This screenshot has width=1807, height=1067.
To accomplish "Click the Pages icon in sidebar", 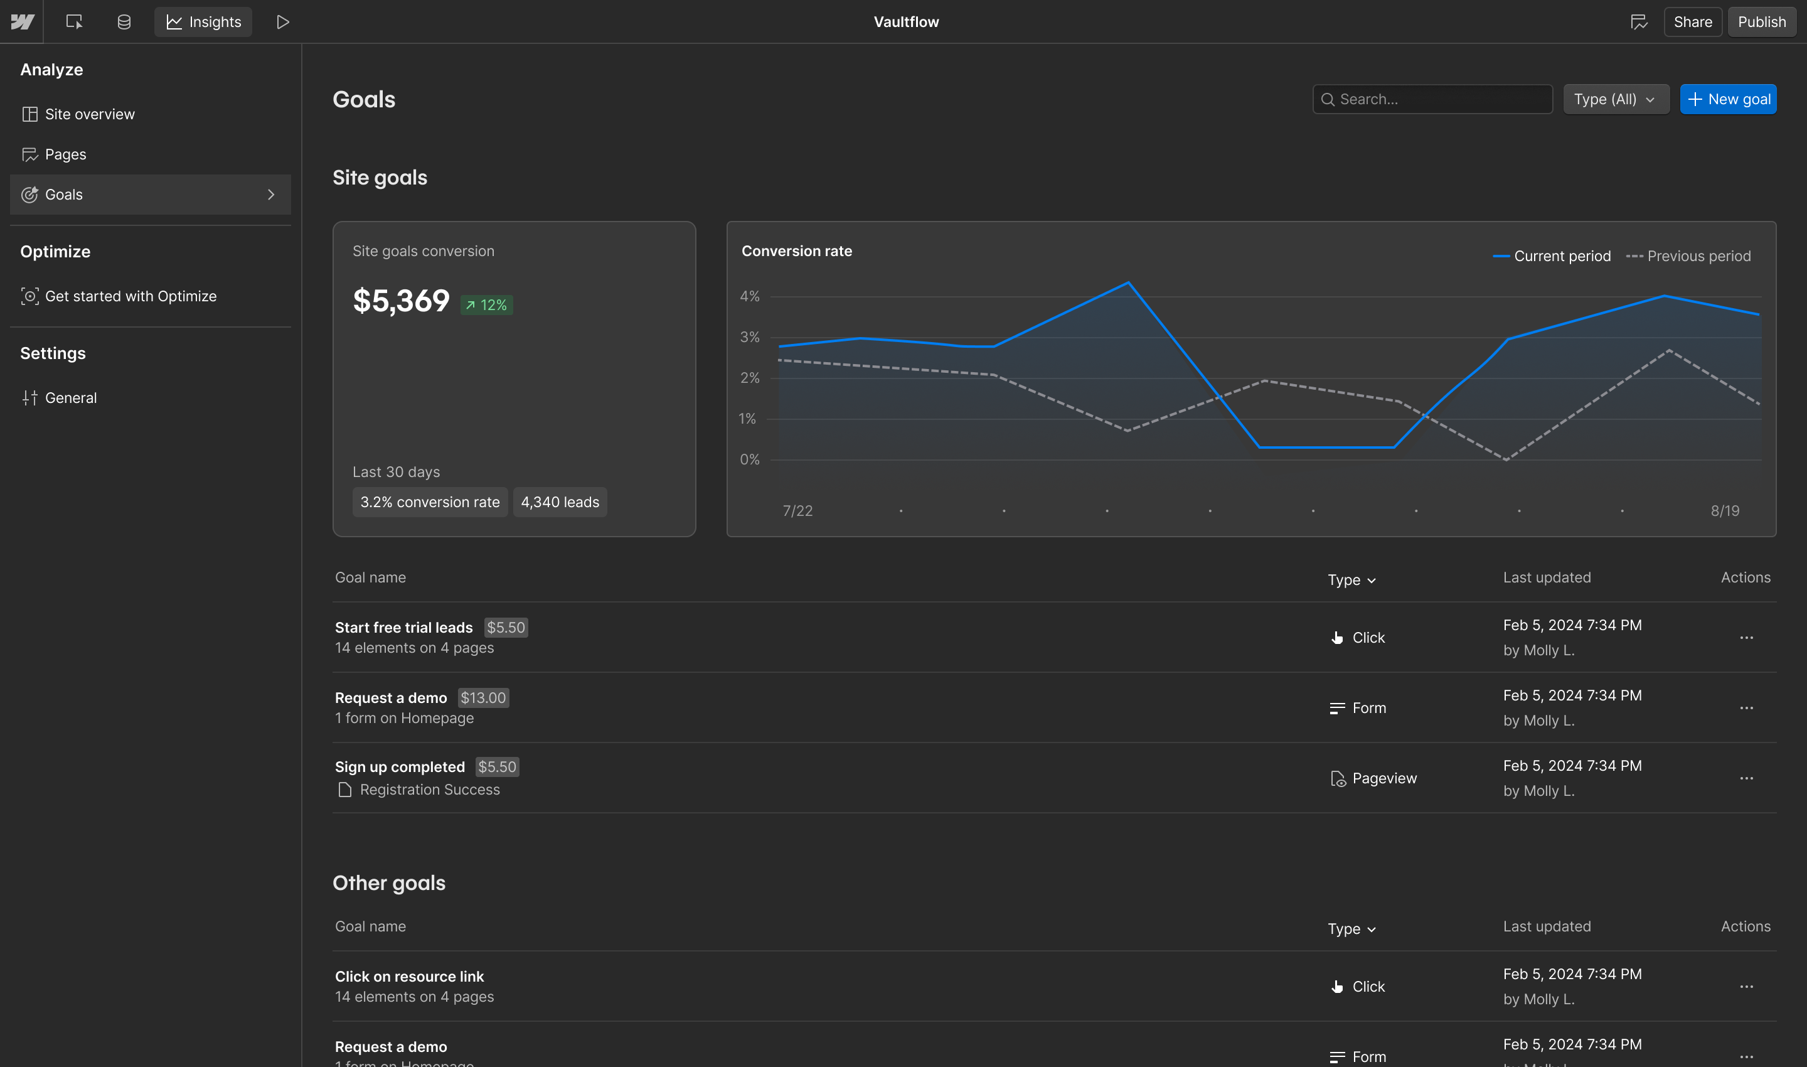I will pos(29,154).
